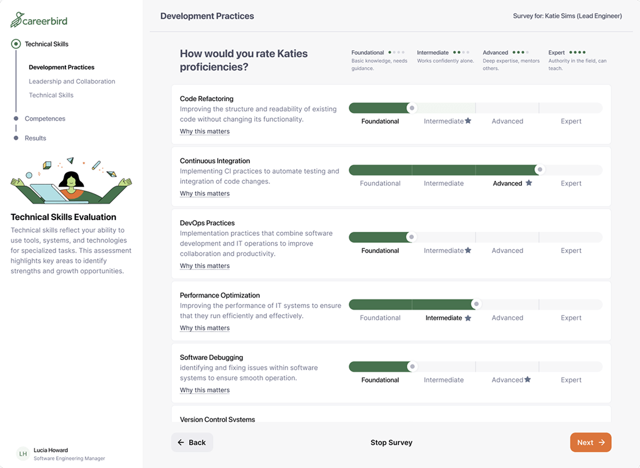Viewport: 640px width, 468px height.
Task: Open Leadership and Collaboration in the sidebar
Action: [72, 81]
